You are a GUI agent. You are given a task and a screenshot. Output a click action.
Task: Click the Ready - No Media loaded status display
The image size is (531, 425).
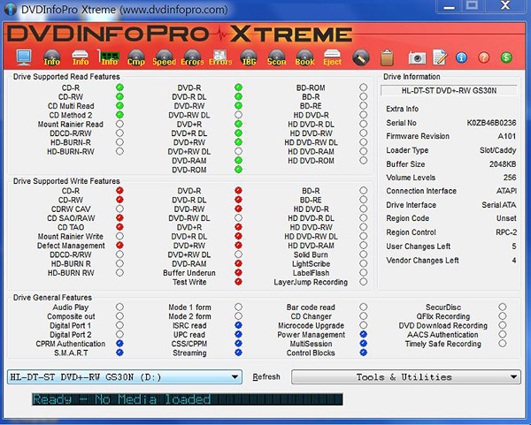pos(188,399)
